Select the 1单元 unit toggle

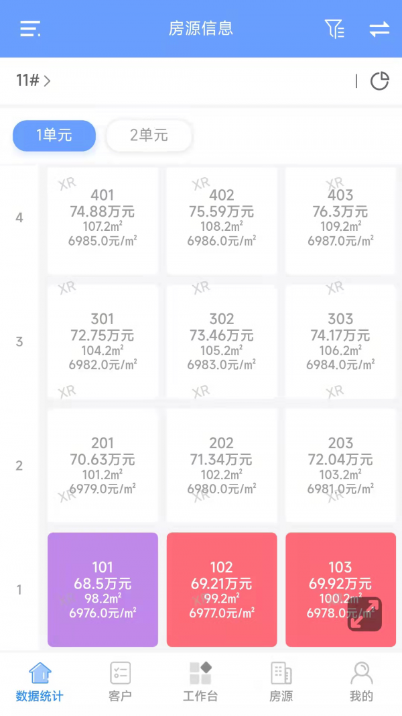pyautogui.click(x=54, y=136)
